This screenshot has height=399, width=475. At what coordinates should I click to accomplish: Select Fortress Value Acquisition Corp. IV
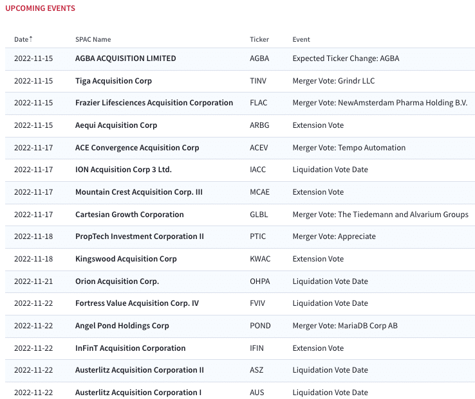(137, 303)
